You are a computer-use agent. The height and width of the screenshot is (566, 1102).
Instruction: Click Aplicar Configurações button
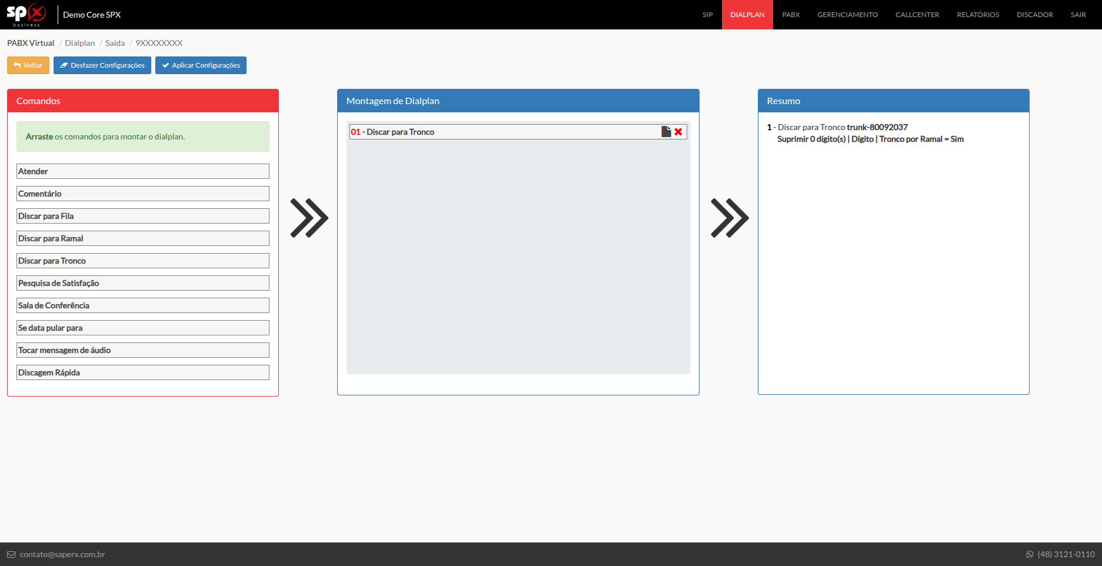point(201,65)
